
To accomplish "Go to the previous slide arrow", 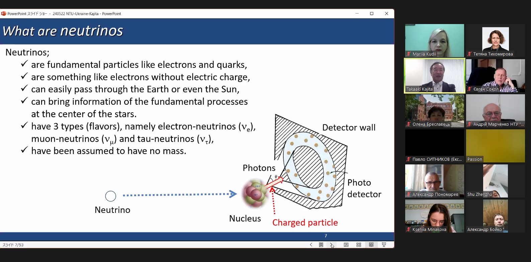I will tap(311, 245).
